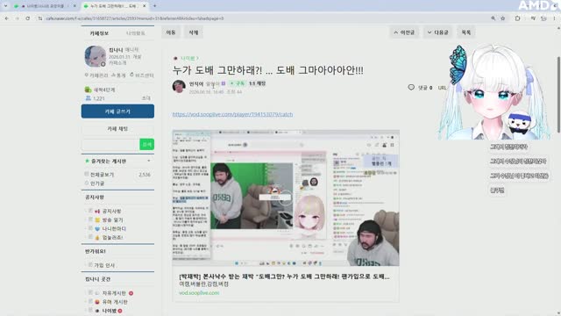The image size is (561, 316).
Task: Click the browser forward arrow
Action: [18, 18]
